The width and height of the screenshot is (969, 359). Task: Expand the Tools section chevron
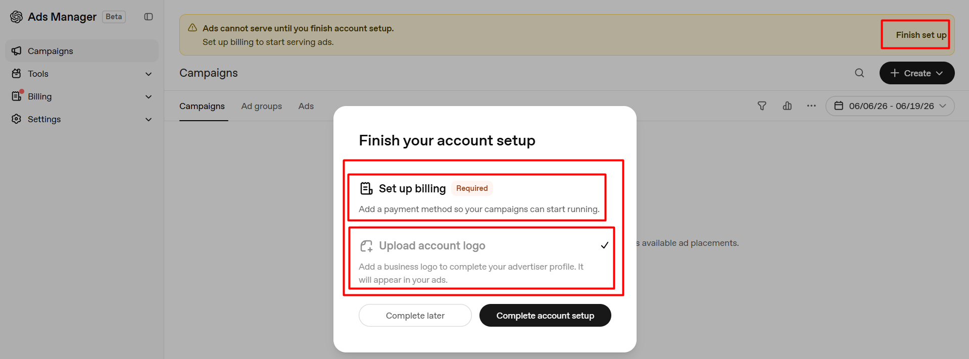pos(149,74)
